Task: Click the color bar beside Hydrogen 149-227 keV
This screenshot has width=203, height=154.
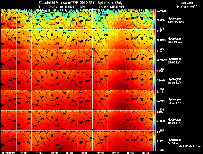Action: pyautogui.click(x=154, y=19)
